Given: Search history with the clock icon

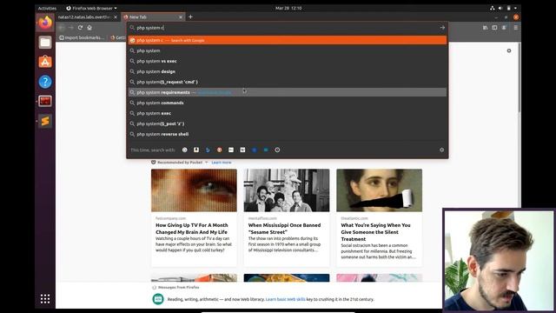Looking at the screenshot, I should pos(277,150).
